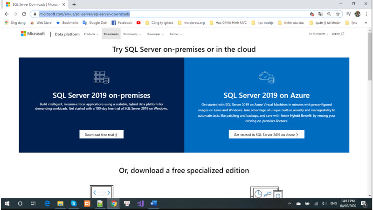Click the Cortana circle on taskbar
The width and height of the screenshot is (373, 210).
[x=20, y=203]
